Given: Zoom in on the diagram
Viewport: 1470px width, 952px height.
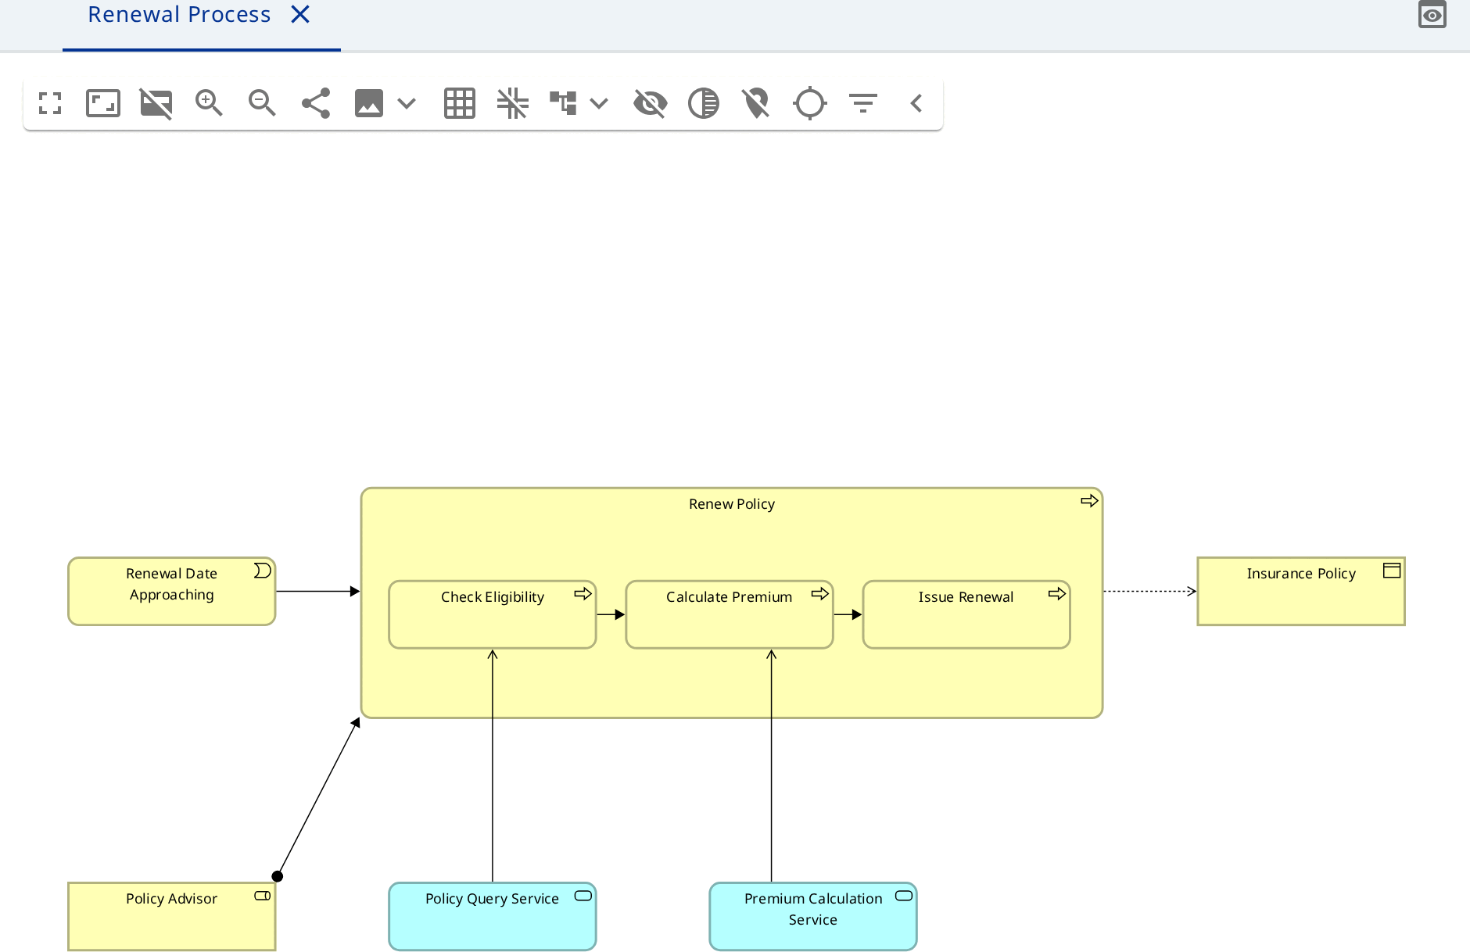Looking at the screenshot, I should point(209,103).
